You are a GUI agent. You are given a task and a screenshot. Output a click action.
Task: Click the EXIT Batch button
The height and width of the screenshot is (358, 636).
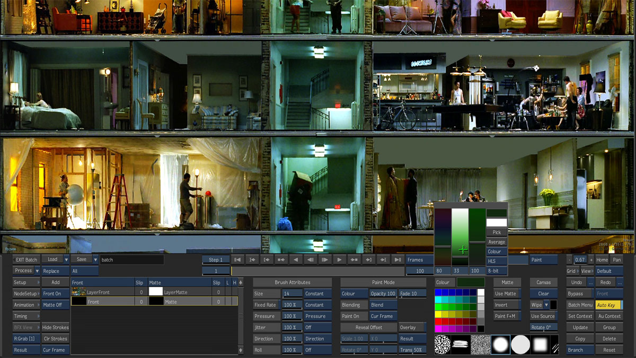coord(26,260)
